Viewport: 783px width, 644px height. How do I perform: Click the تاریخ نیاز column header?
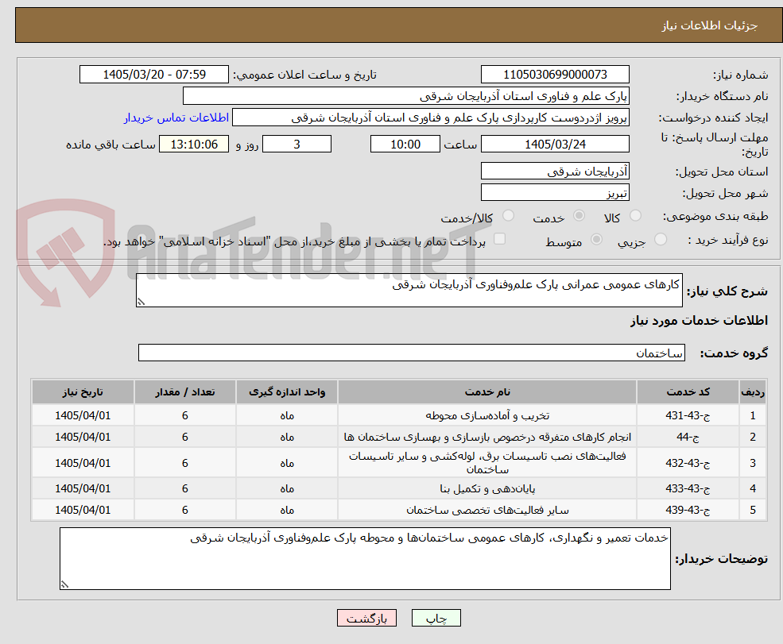coord(83,392)
